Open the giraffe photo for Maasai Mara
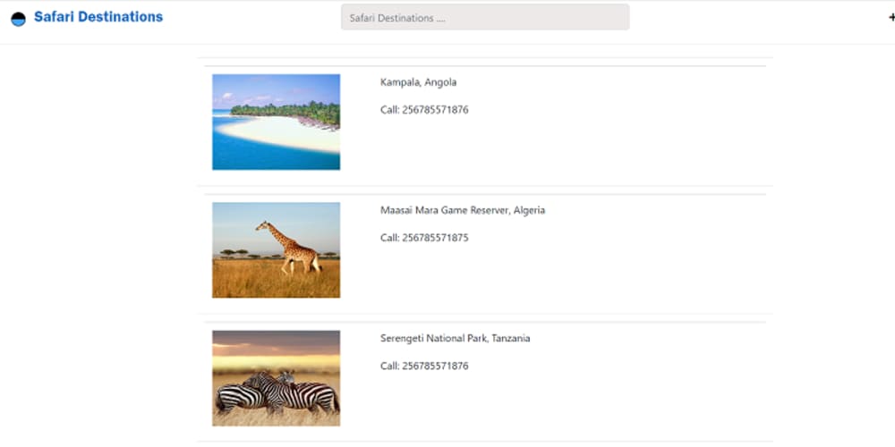 277,250
